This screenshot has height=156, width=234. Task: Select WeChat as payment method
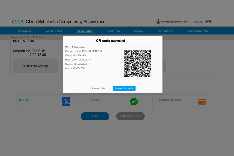95,100
